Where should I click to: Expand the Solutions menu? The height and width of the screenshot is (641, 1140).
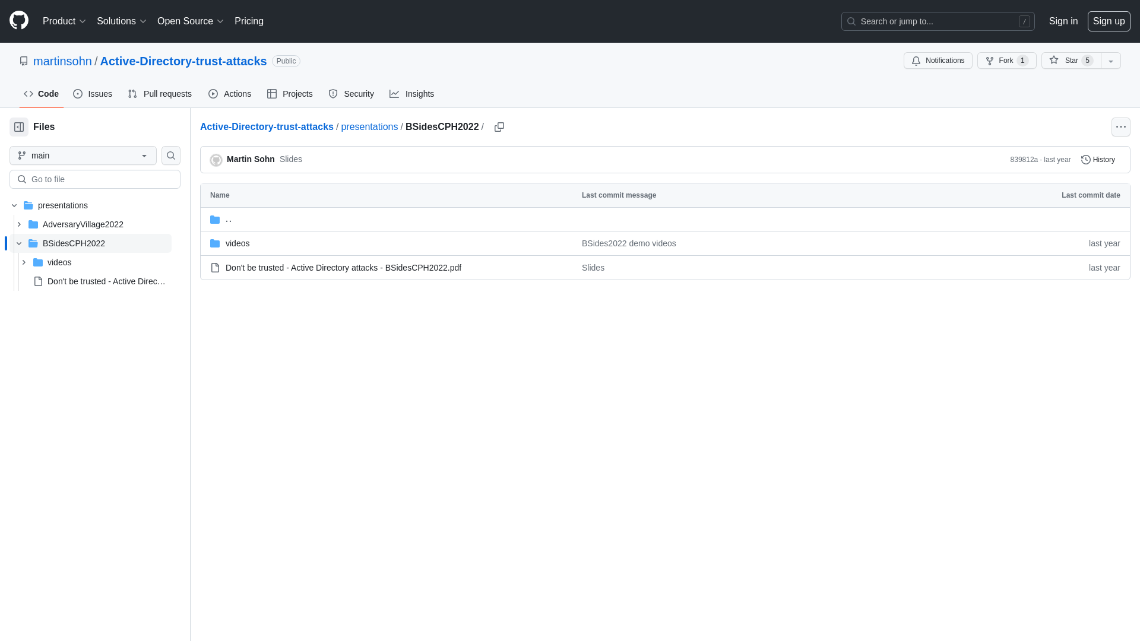coord(121,21)
